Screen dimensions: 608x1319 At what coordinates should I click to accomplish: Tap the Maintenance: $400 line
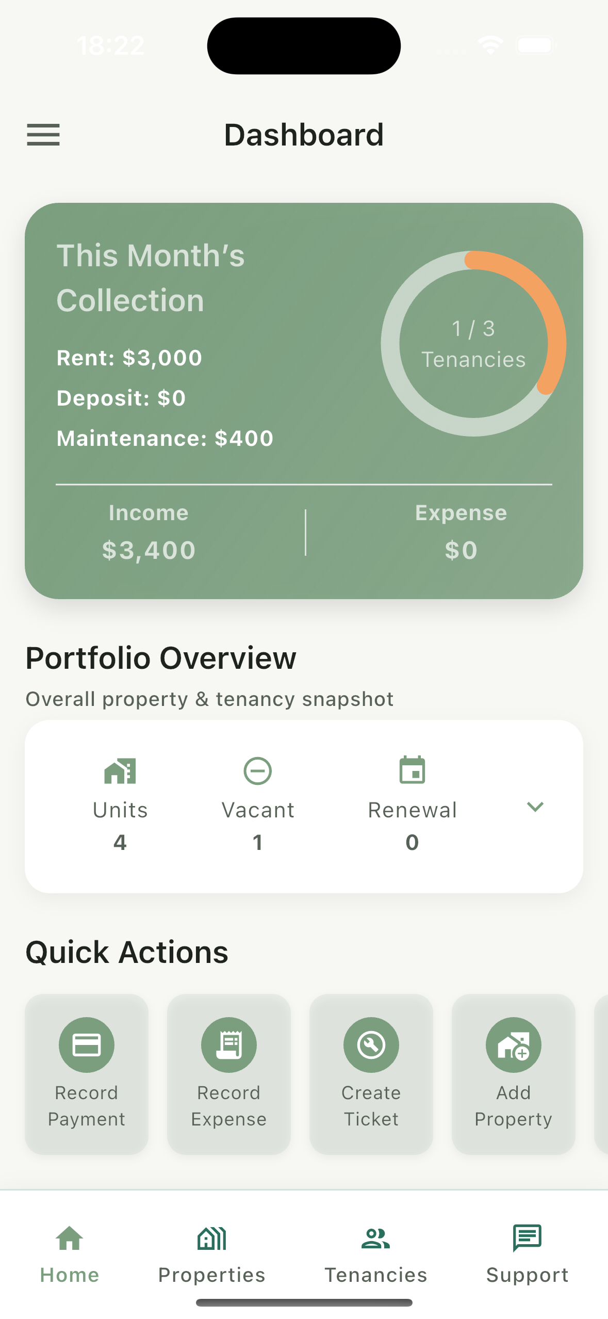(x=165, y=438)
